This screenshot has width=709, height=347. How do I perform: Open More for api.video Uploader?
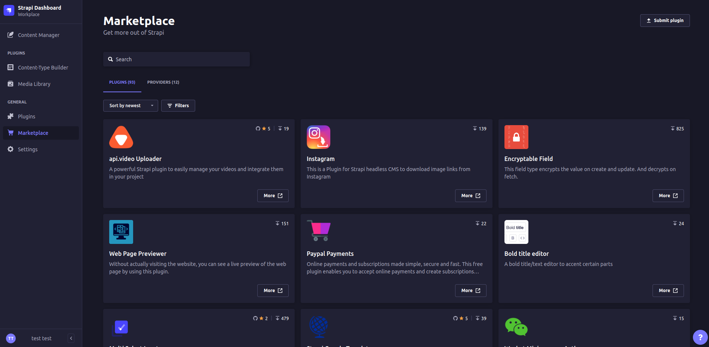[x=273, y=196]
